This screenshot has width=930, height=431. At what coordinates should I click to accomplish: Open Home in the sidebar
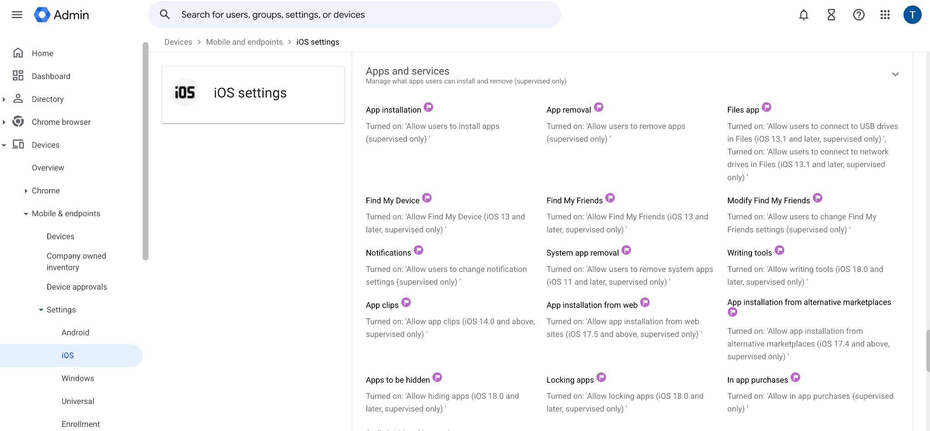click(x=43, y=54)
